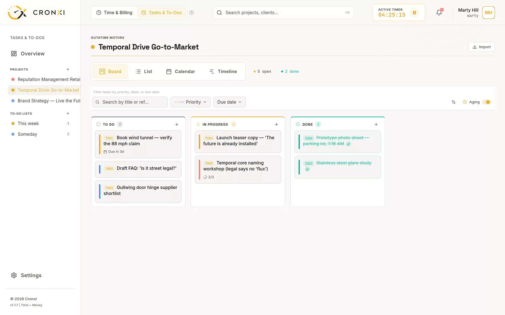Image resolution: width=505 pixels, height=315 pixels.
Task: Click the Aging clock icon
Action: point(465,102)
